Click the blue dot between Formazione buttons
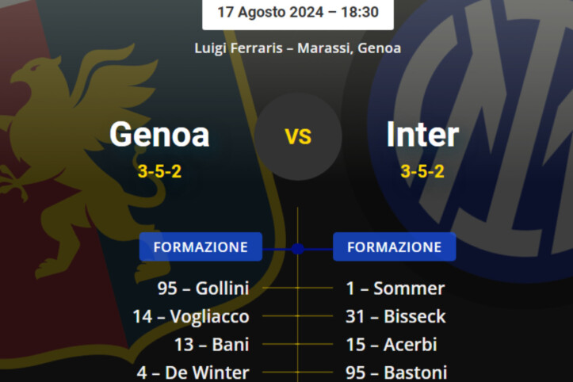Image resolution: width=573 pixels, height=382 pixels. [297, 248]
